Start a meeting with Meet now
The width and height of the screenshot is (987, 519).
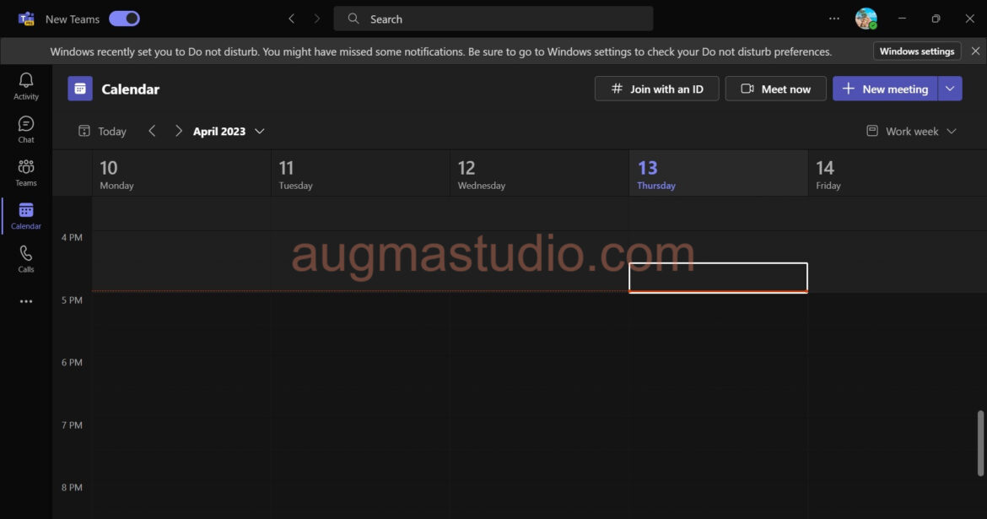(775, 88)
